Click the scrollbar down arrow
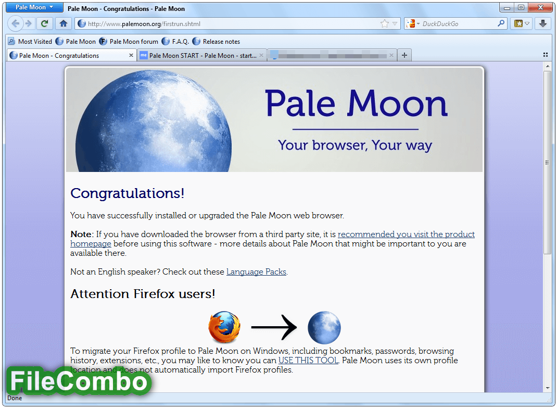 coord(547,388)
